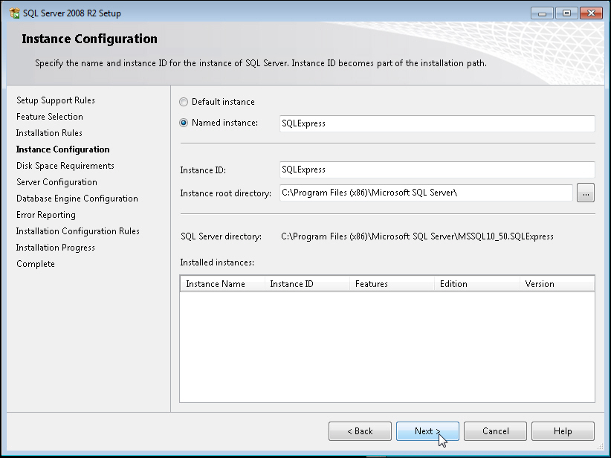Click the Instance ID text field

pyautogui.click(x=437, y=170)
